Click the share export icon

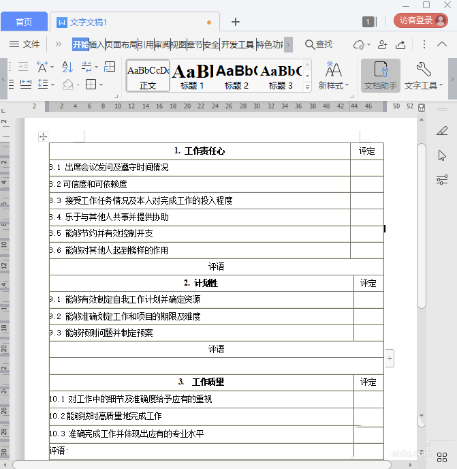[400, 44]
